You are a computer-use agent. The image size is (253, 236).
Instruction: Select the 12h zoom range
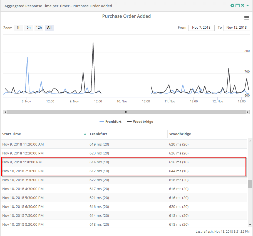pyautogui.click(x=39, y=28)
